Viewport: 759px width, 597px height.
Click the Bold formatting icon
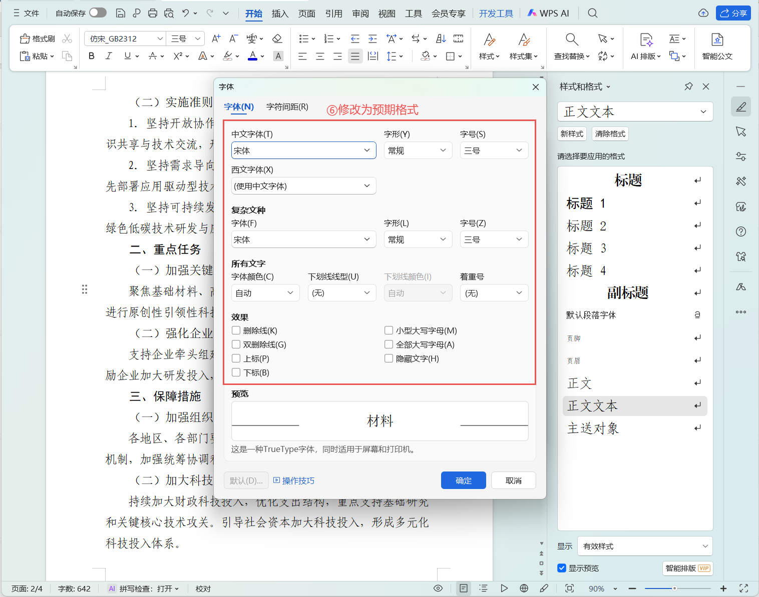pos(92,56)
